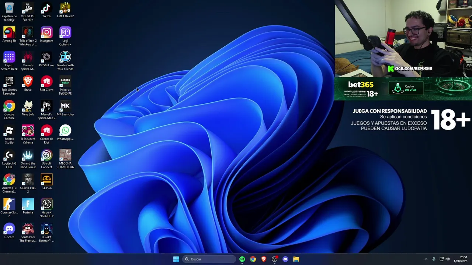The image size is (472, 265).
Task: Select the MK Launcher desktop icon
Action: click(65, 108)
